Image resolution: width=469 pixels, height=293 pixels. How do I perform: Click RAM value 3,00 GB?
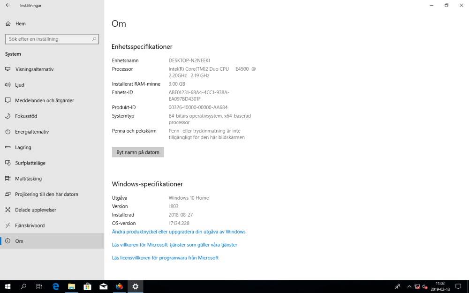[177, 84]
